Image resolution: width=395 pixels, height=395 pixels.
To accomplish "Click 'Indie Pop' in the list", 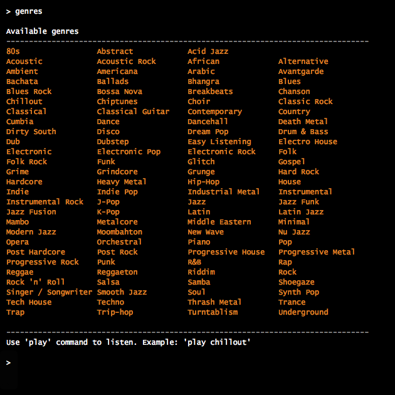I will pos(117,192).
